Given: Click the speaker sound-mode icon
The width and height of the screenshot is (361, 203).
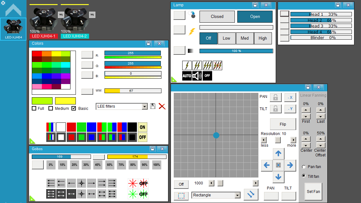Looking at the screenshot, I should 197,76.
